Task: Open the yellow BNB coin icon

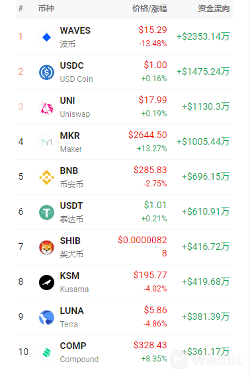Action: [x=46, y=177]
